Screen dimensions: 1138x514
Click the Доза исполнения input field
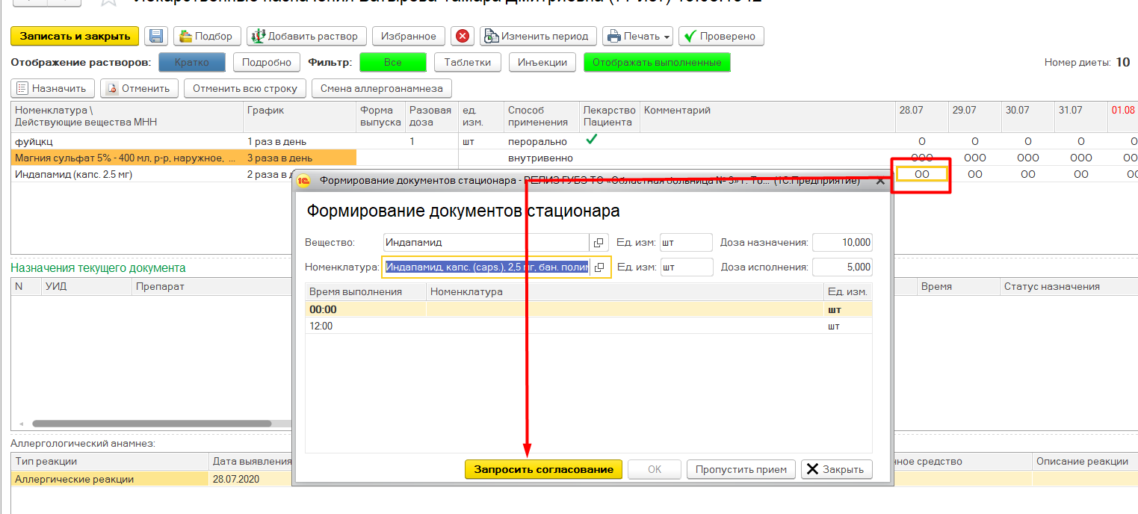(x=841, y=267)
